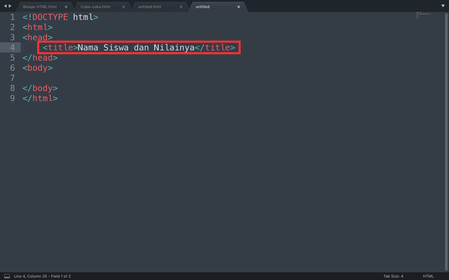
Task: Place cursor on empty line 7
Action: [x=35, y=78]
